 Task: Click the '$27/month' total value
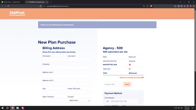coord(133,73)
